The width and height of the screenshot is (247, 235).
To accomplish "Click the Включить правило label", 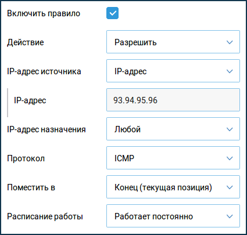I will point(44,13).
